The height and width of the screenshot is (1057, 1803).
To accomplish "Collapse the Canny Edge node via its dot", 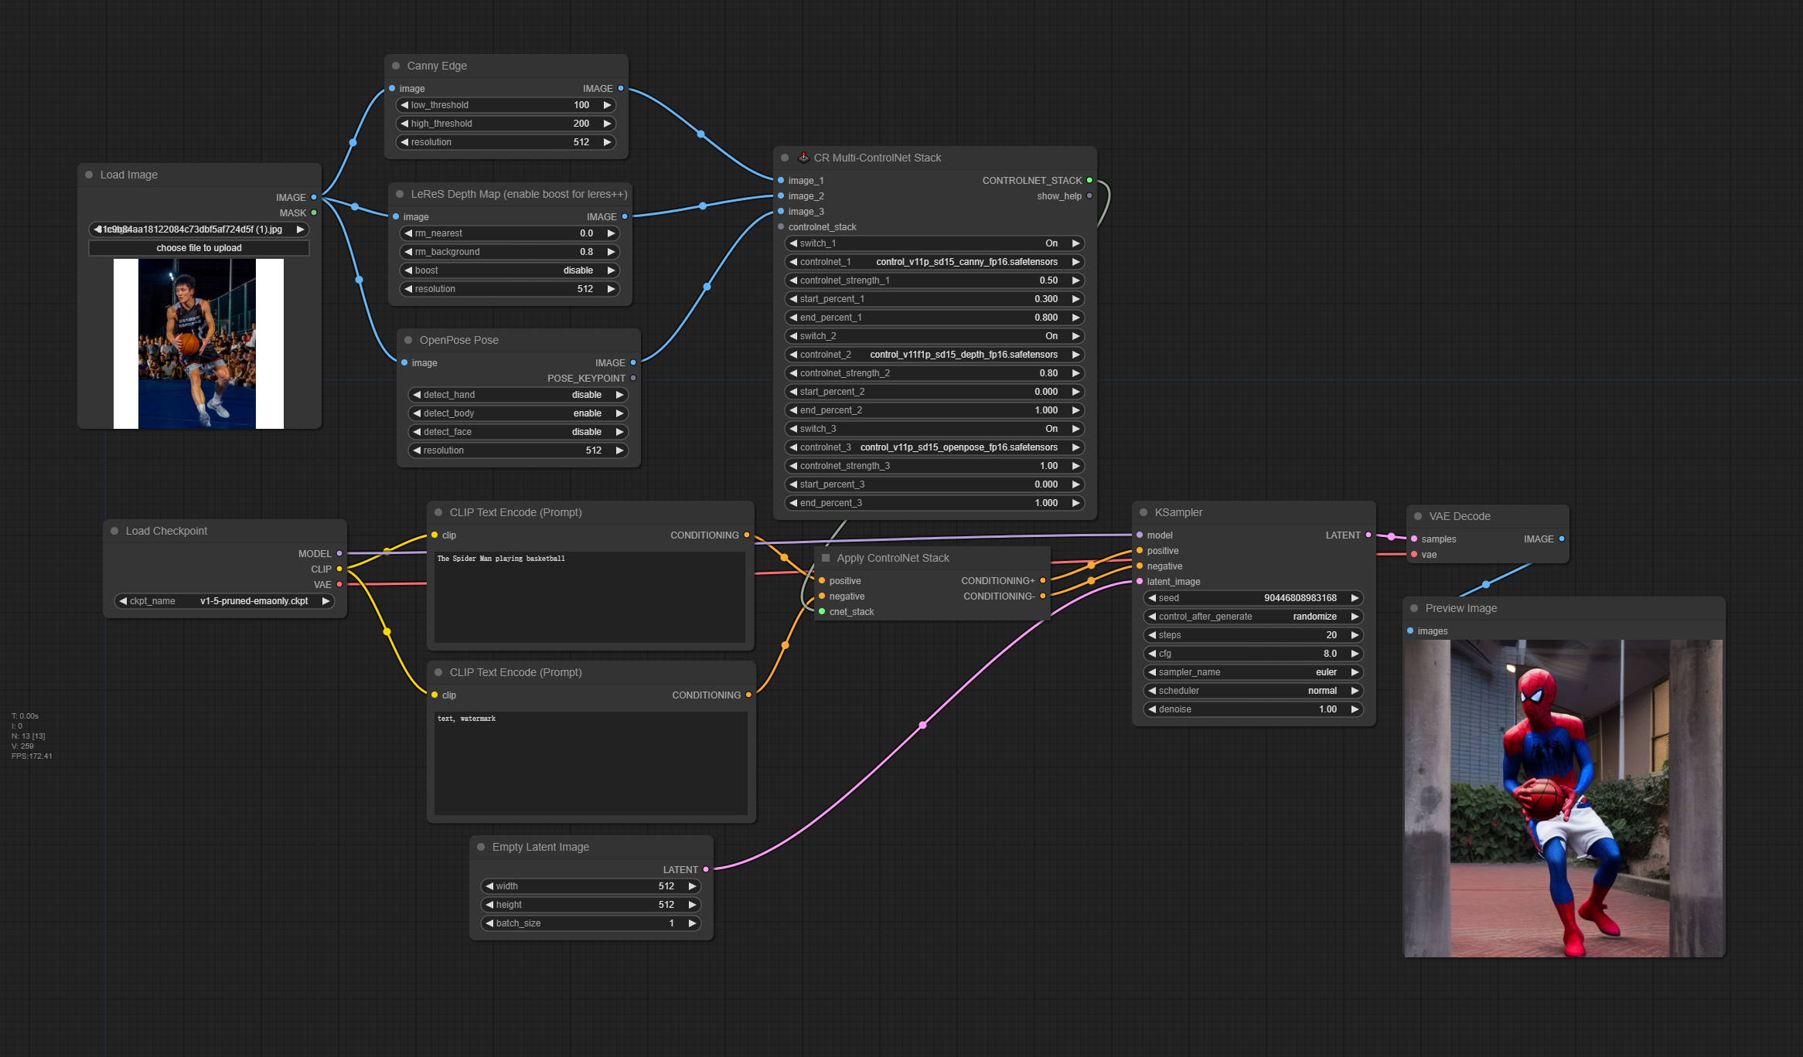I will [x=396, y=66].
